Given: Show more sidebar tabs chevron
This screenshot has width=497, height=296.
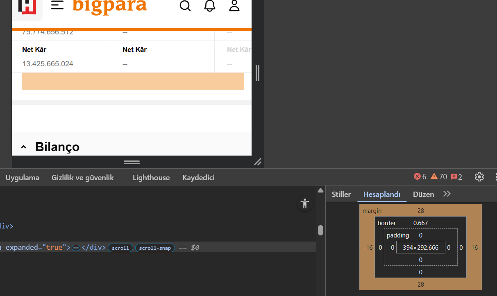Looking at the screenshot, I should point(447,194).
